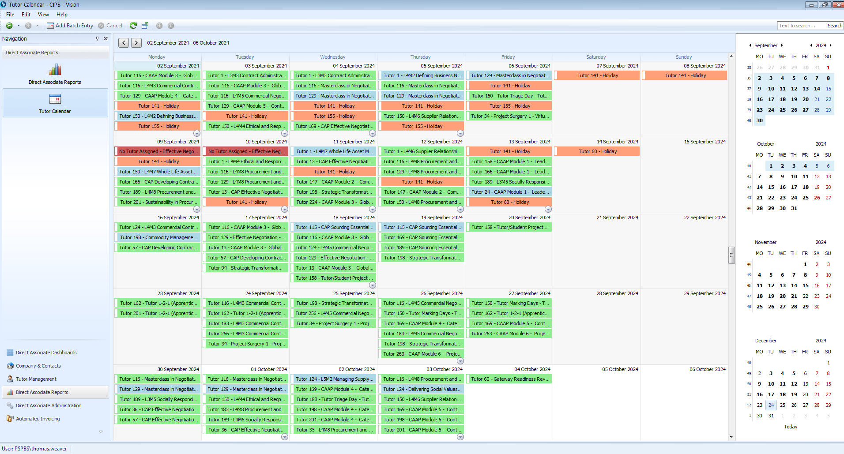Expand navigation options chevron at panel bottom
The image size is (844, 454).
click(x=101, y=431)
